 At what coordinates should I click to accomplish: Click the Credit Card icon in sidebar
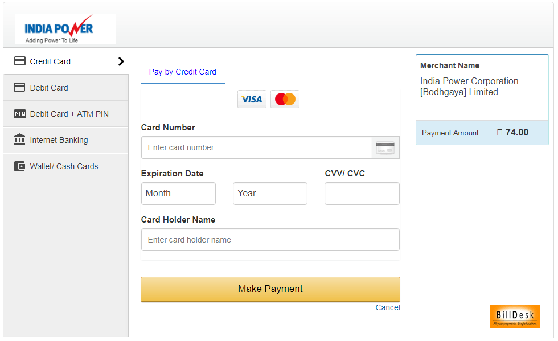point(19,61)
